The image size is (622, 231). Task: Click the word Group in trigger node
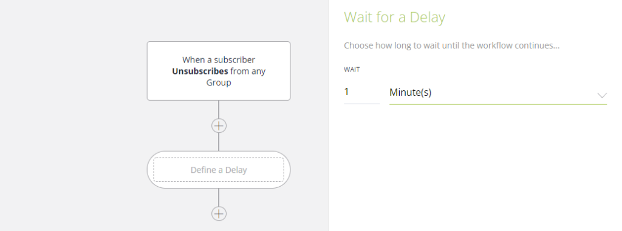pyautogui.click(x=219, y=83)
